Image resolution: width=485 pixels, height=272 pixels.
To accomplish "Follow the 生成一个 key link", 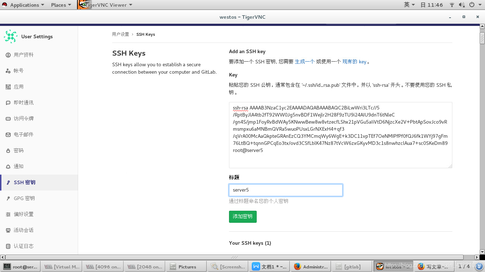I will tap(305, 62).
